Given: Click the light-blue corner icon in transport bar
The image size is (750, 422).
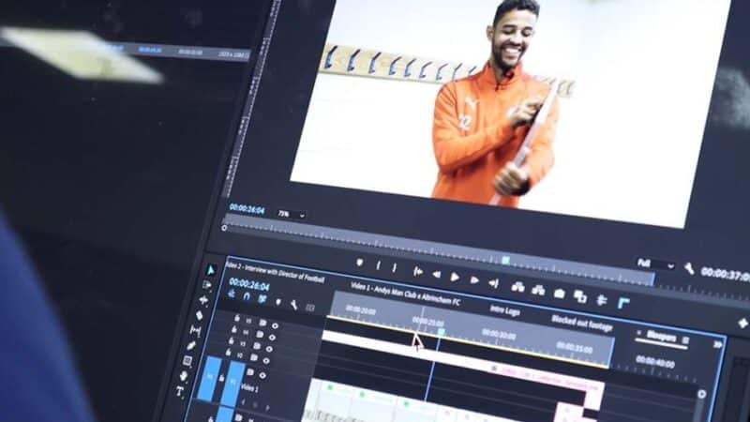Looking at the screenshot, I should pyautogui.click(x=623, y=303).
